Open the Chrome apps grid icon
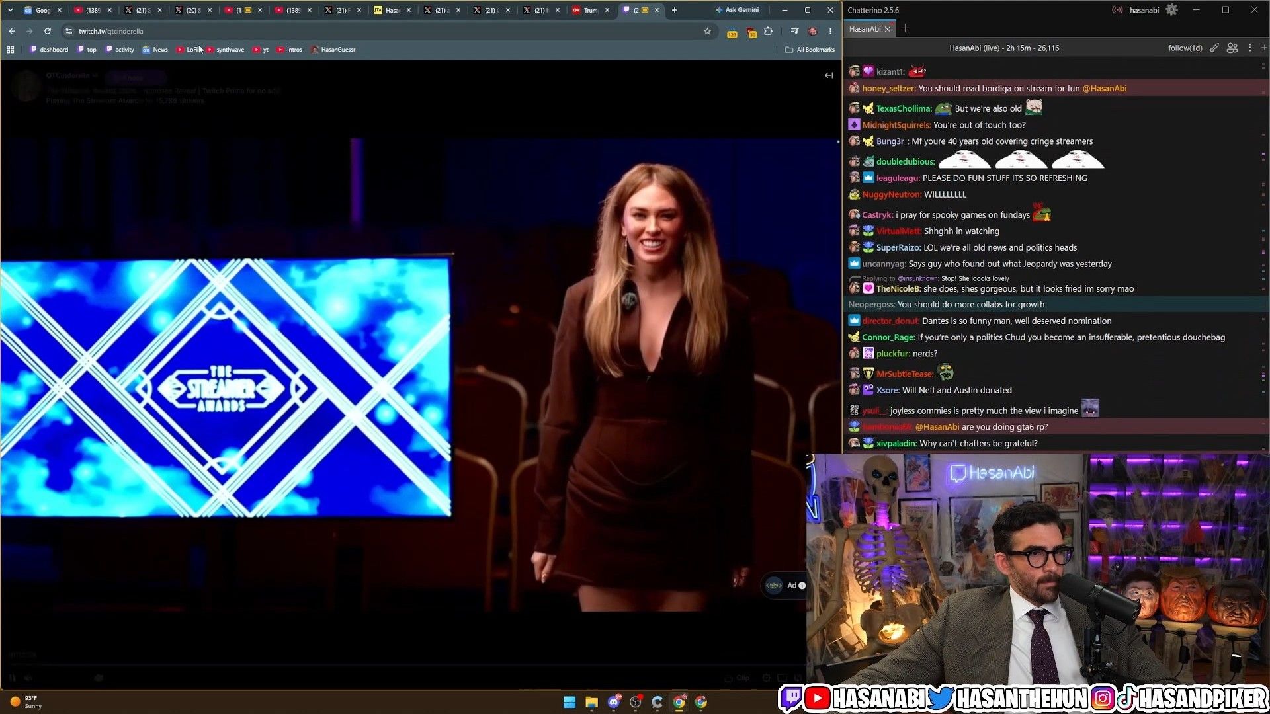Image resolution: width=1270 pixels, height=714 pixels. pyautogui.click(x=10, y=50)
